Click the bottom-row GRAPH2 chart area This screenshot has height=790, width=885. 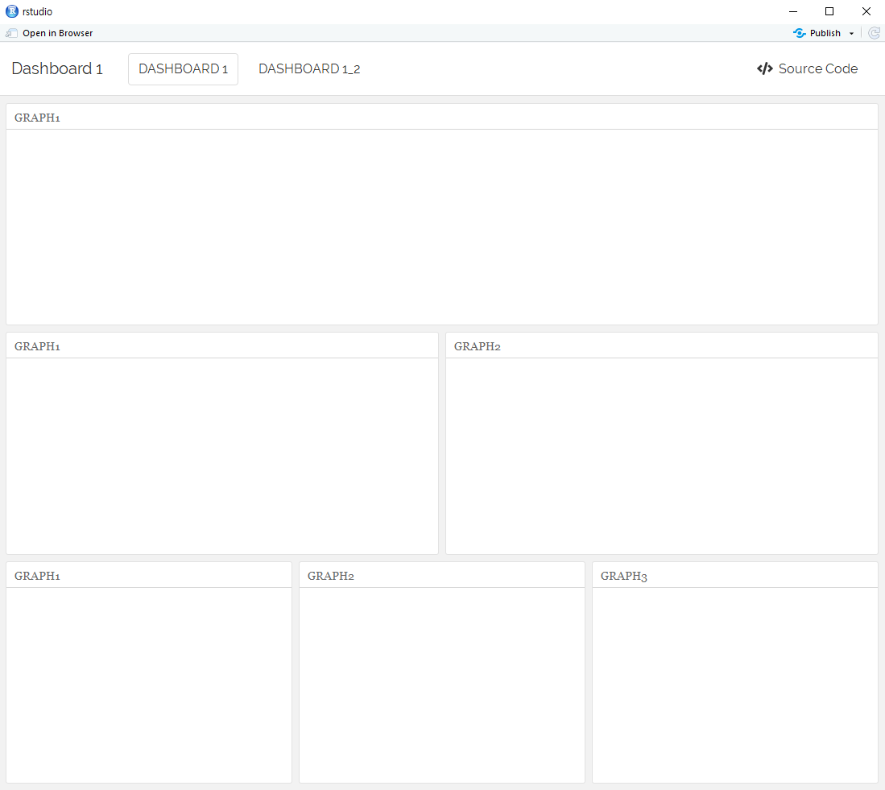click(x=441, y=685)
